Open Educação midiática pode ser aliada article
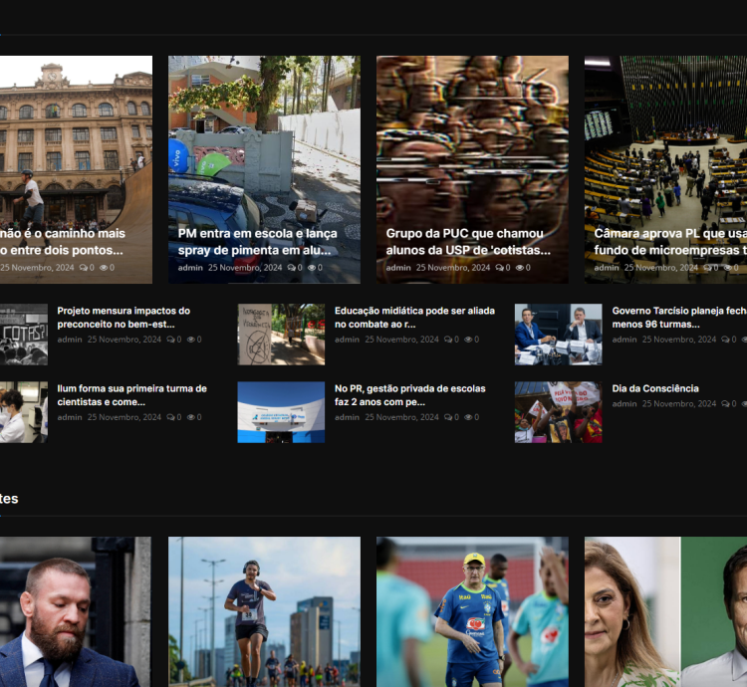Viewport: 747px width, 687px height. tap(414, 317)
